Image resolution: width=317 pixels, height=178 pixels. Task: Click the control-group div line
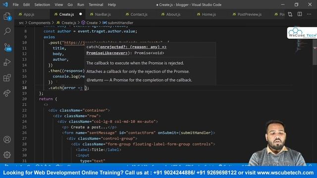click(x=102, y=138)
